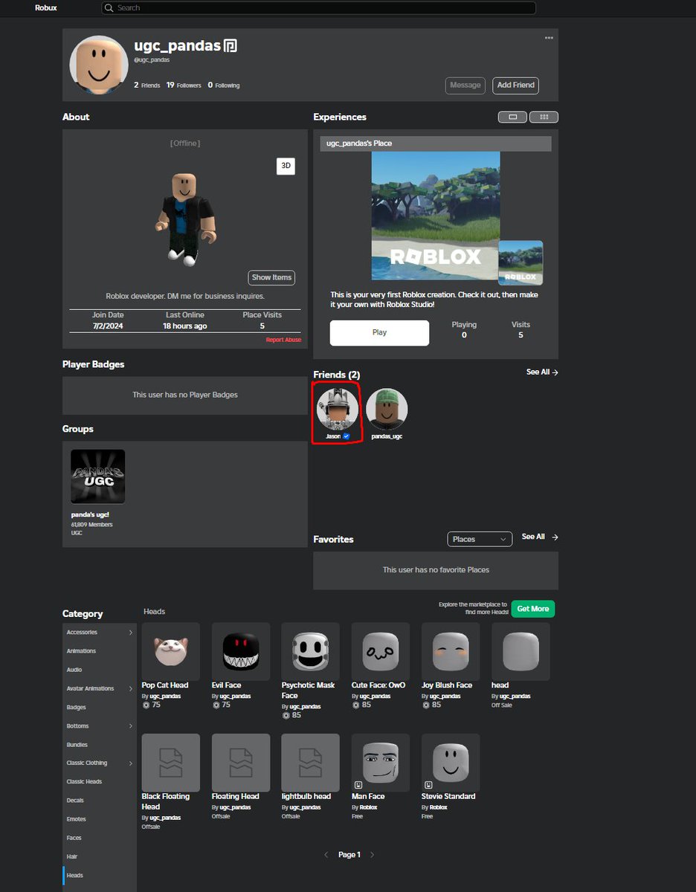Click Roblox creator link under Man Face

click(x=369, y=807)
